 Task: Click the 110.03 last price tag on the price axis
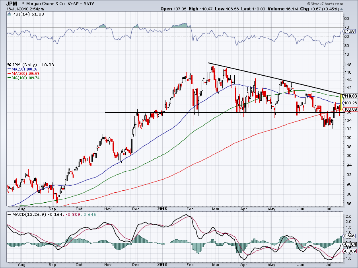click(350, 96)
